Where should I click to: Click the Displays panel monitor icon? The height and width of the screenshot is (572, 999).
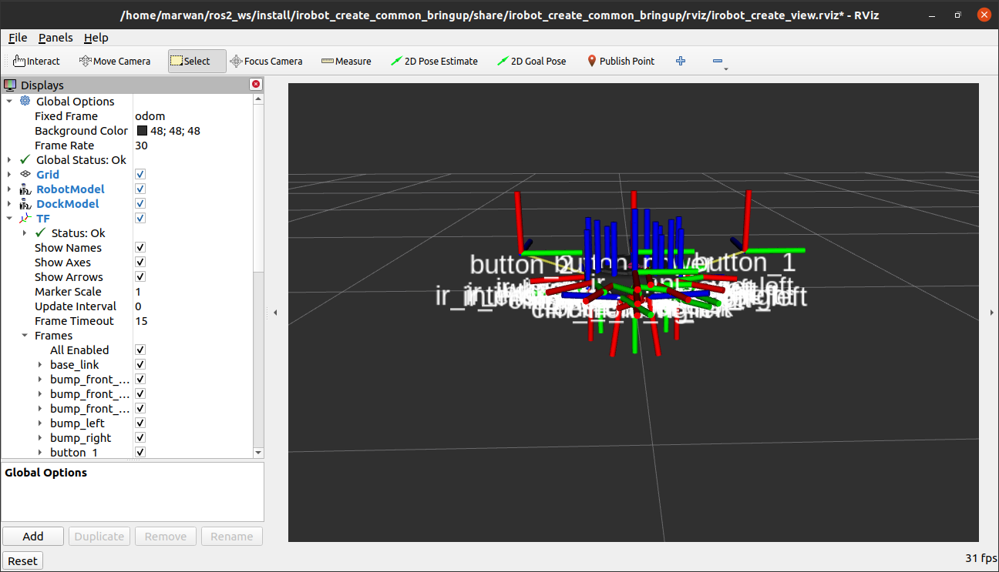coord(11,85)
